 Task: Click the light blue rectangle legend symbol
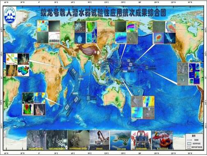[x=190, y=143]
